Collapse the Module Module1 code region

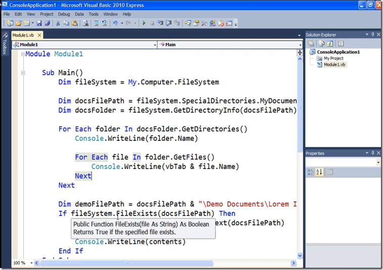23,54
